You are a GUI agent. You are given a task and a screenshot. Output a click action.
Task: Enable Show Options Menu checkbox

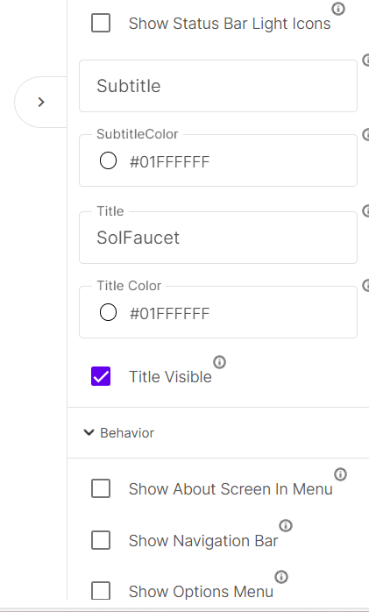point(101,591)
